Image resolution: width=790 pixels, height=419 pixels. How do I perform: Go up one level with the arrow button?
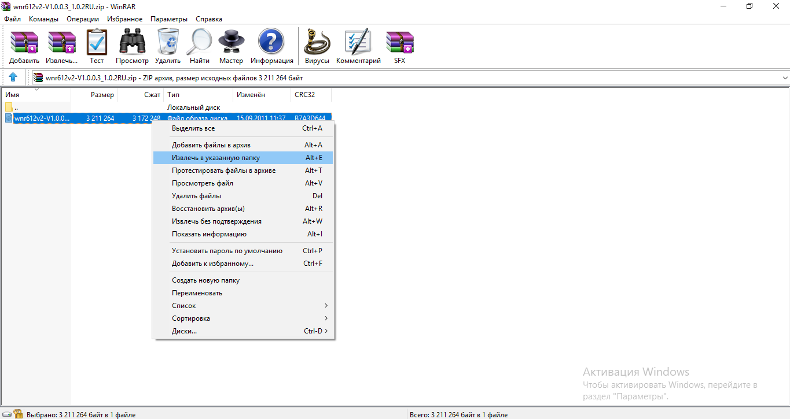tap(13, 77)
